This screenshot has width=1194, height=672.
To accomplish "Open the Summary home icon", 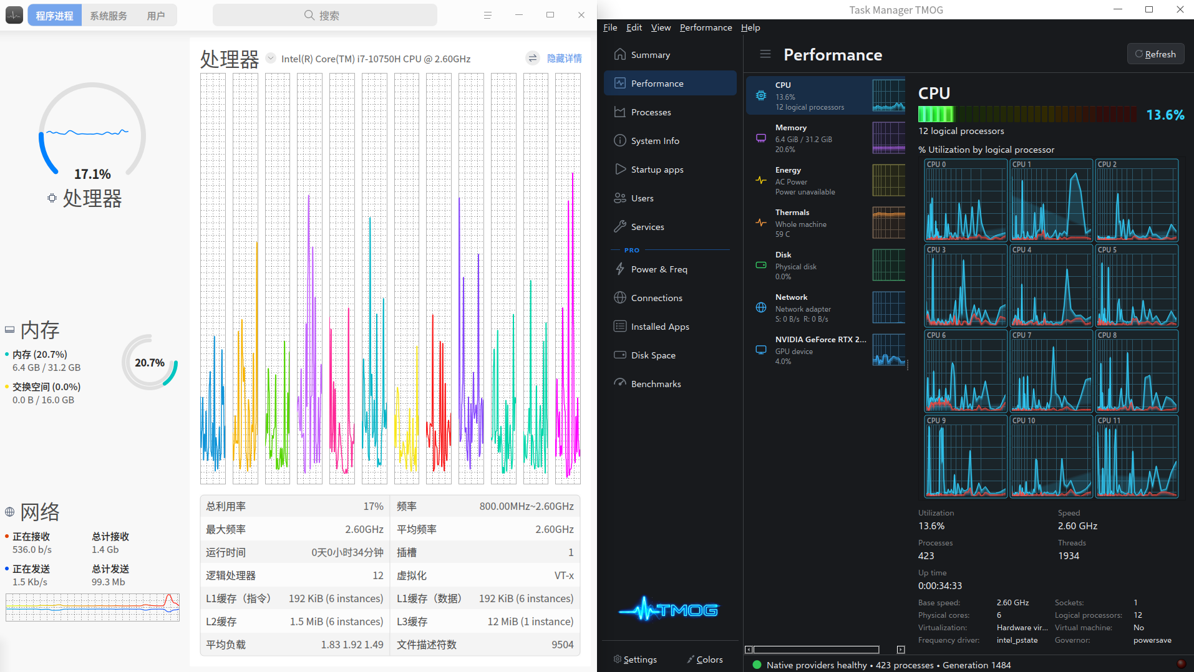I will tap(619, 54).
